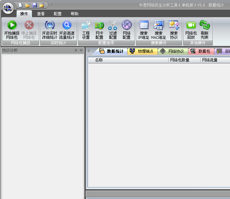This screenshot has height=199, width=230.
Task: Click 开启实时详细统计 icon
Action: 49,25
